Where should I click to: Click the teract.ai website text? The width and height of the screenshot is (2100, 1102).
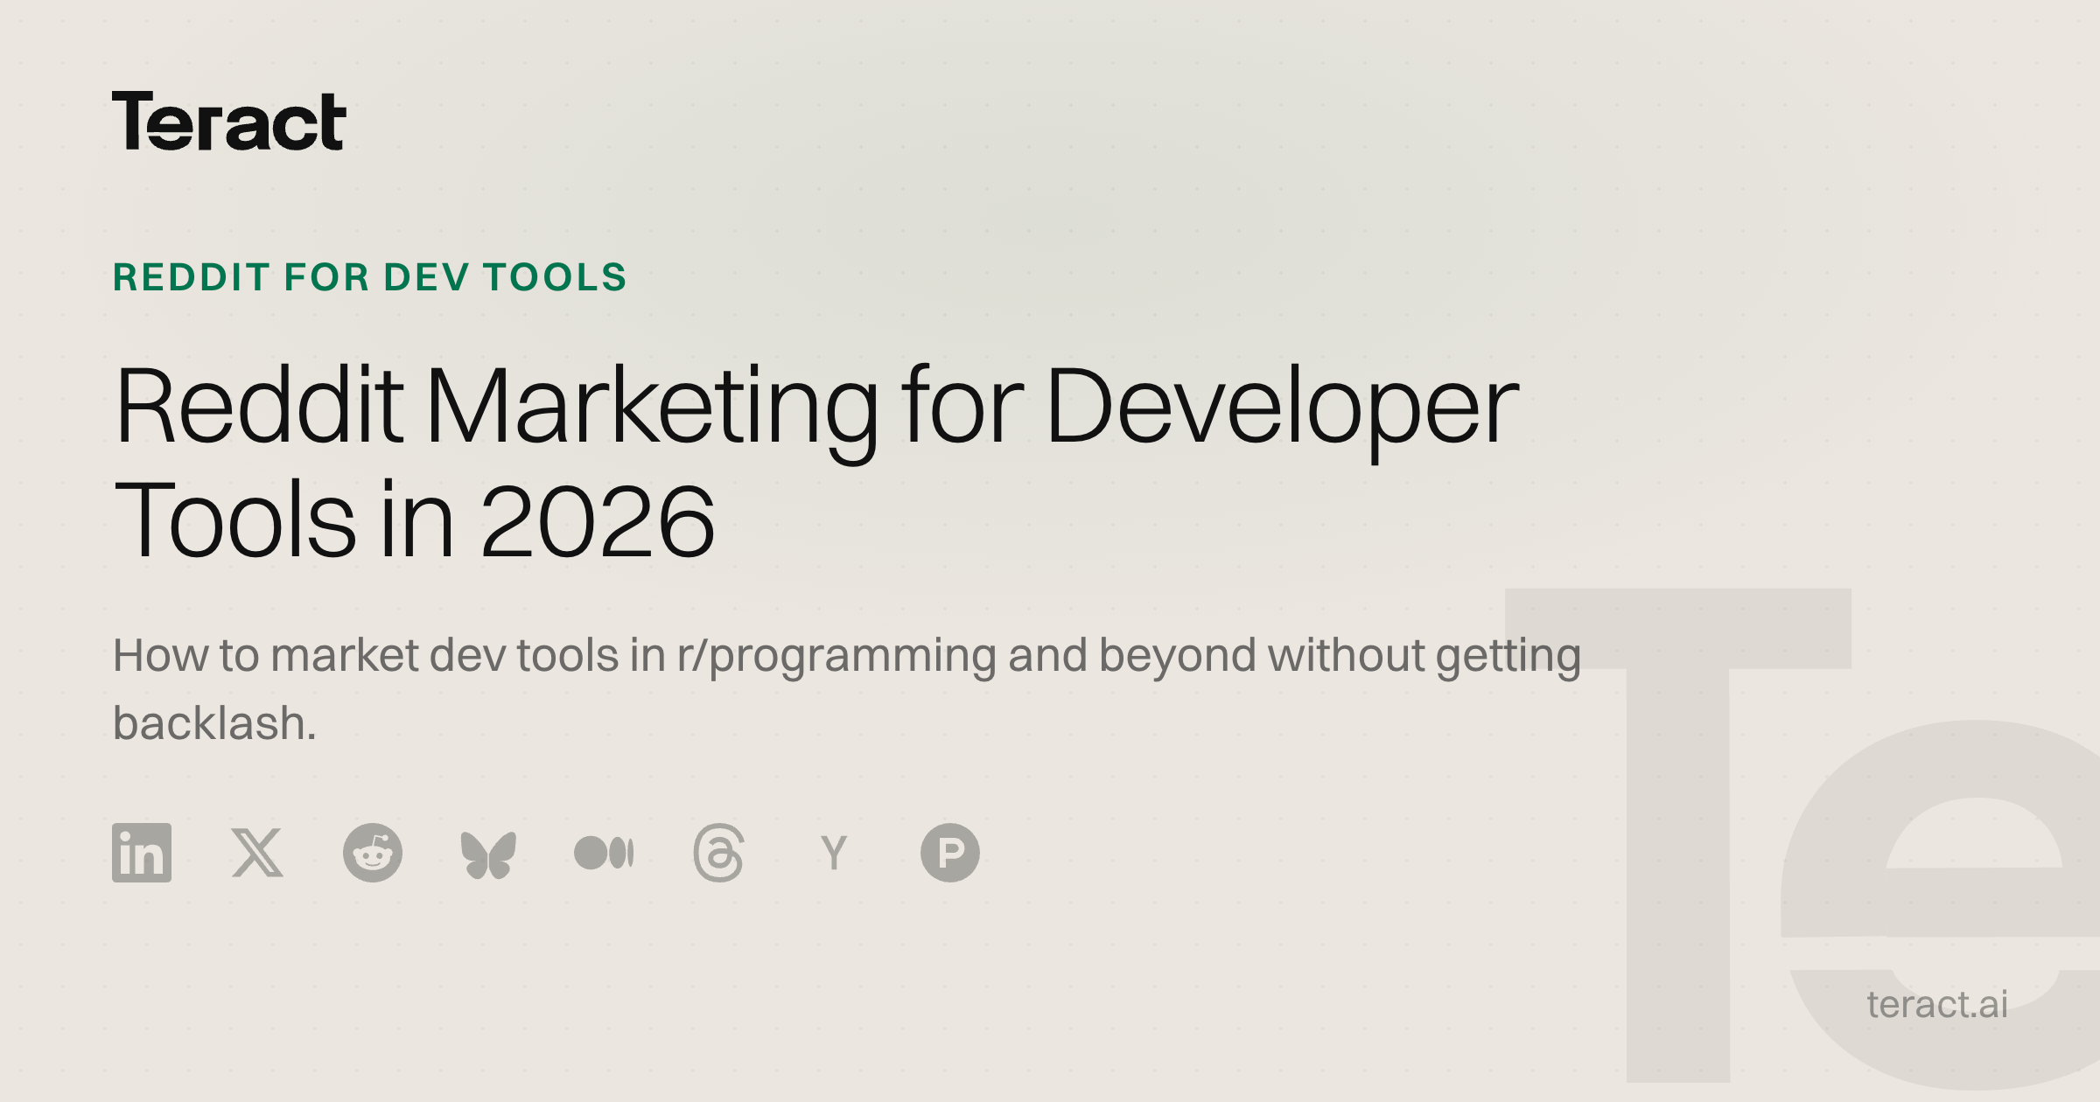point(1937,1004)
